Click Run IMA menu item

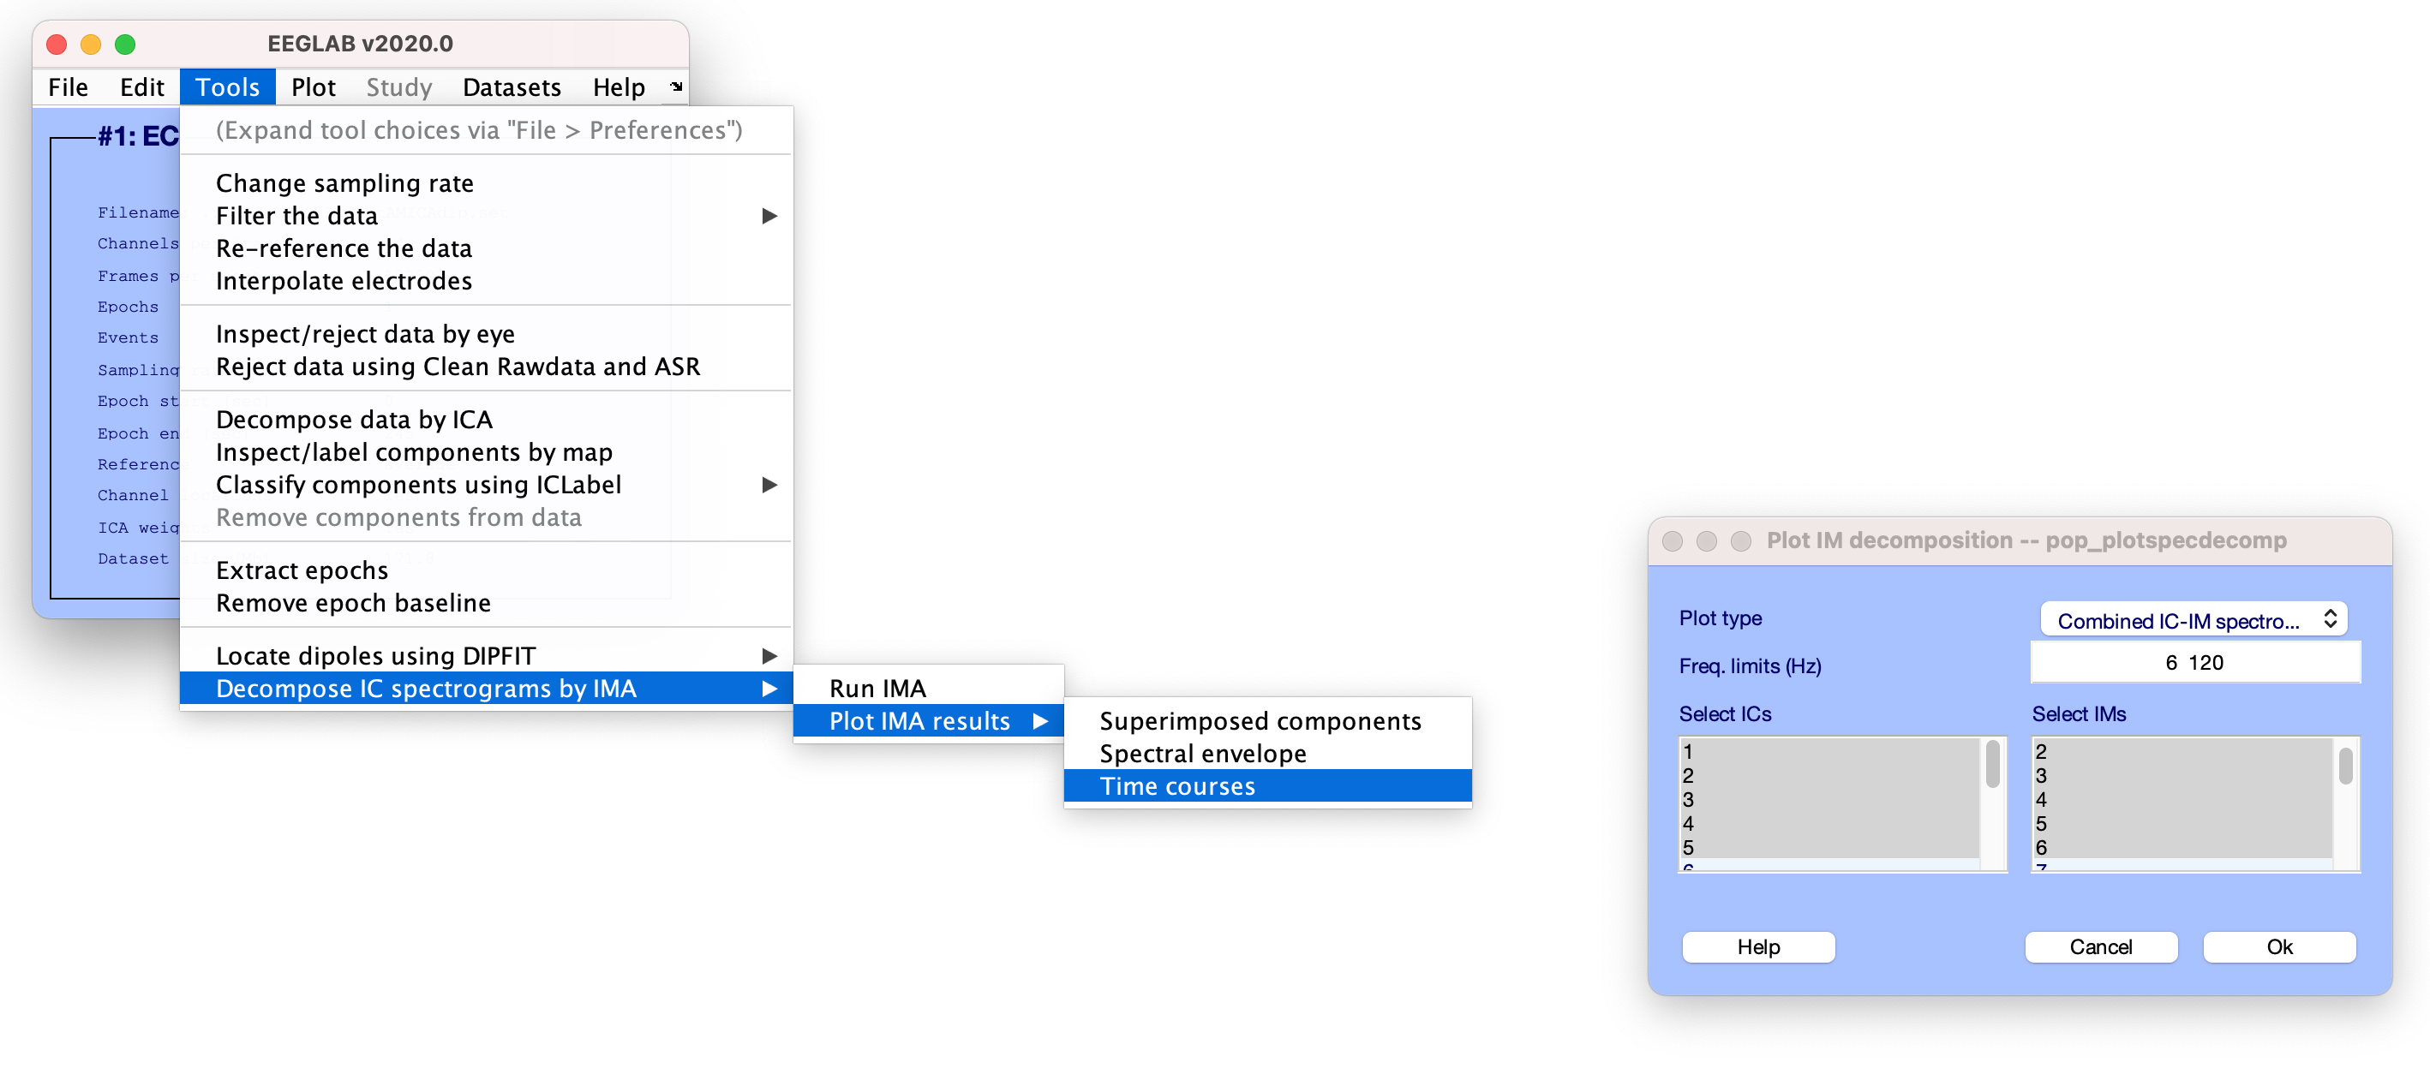877,689
